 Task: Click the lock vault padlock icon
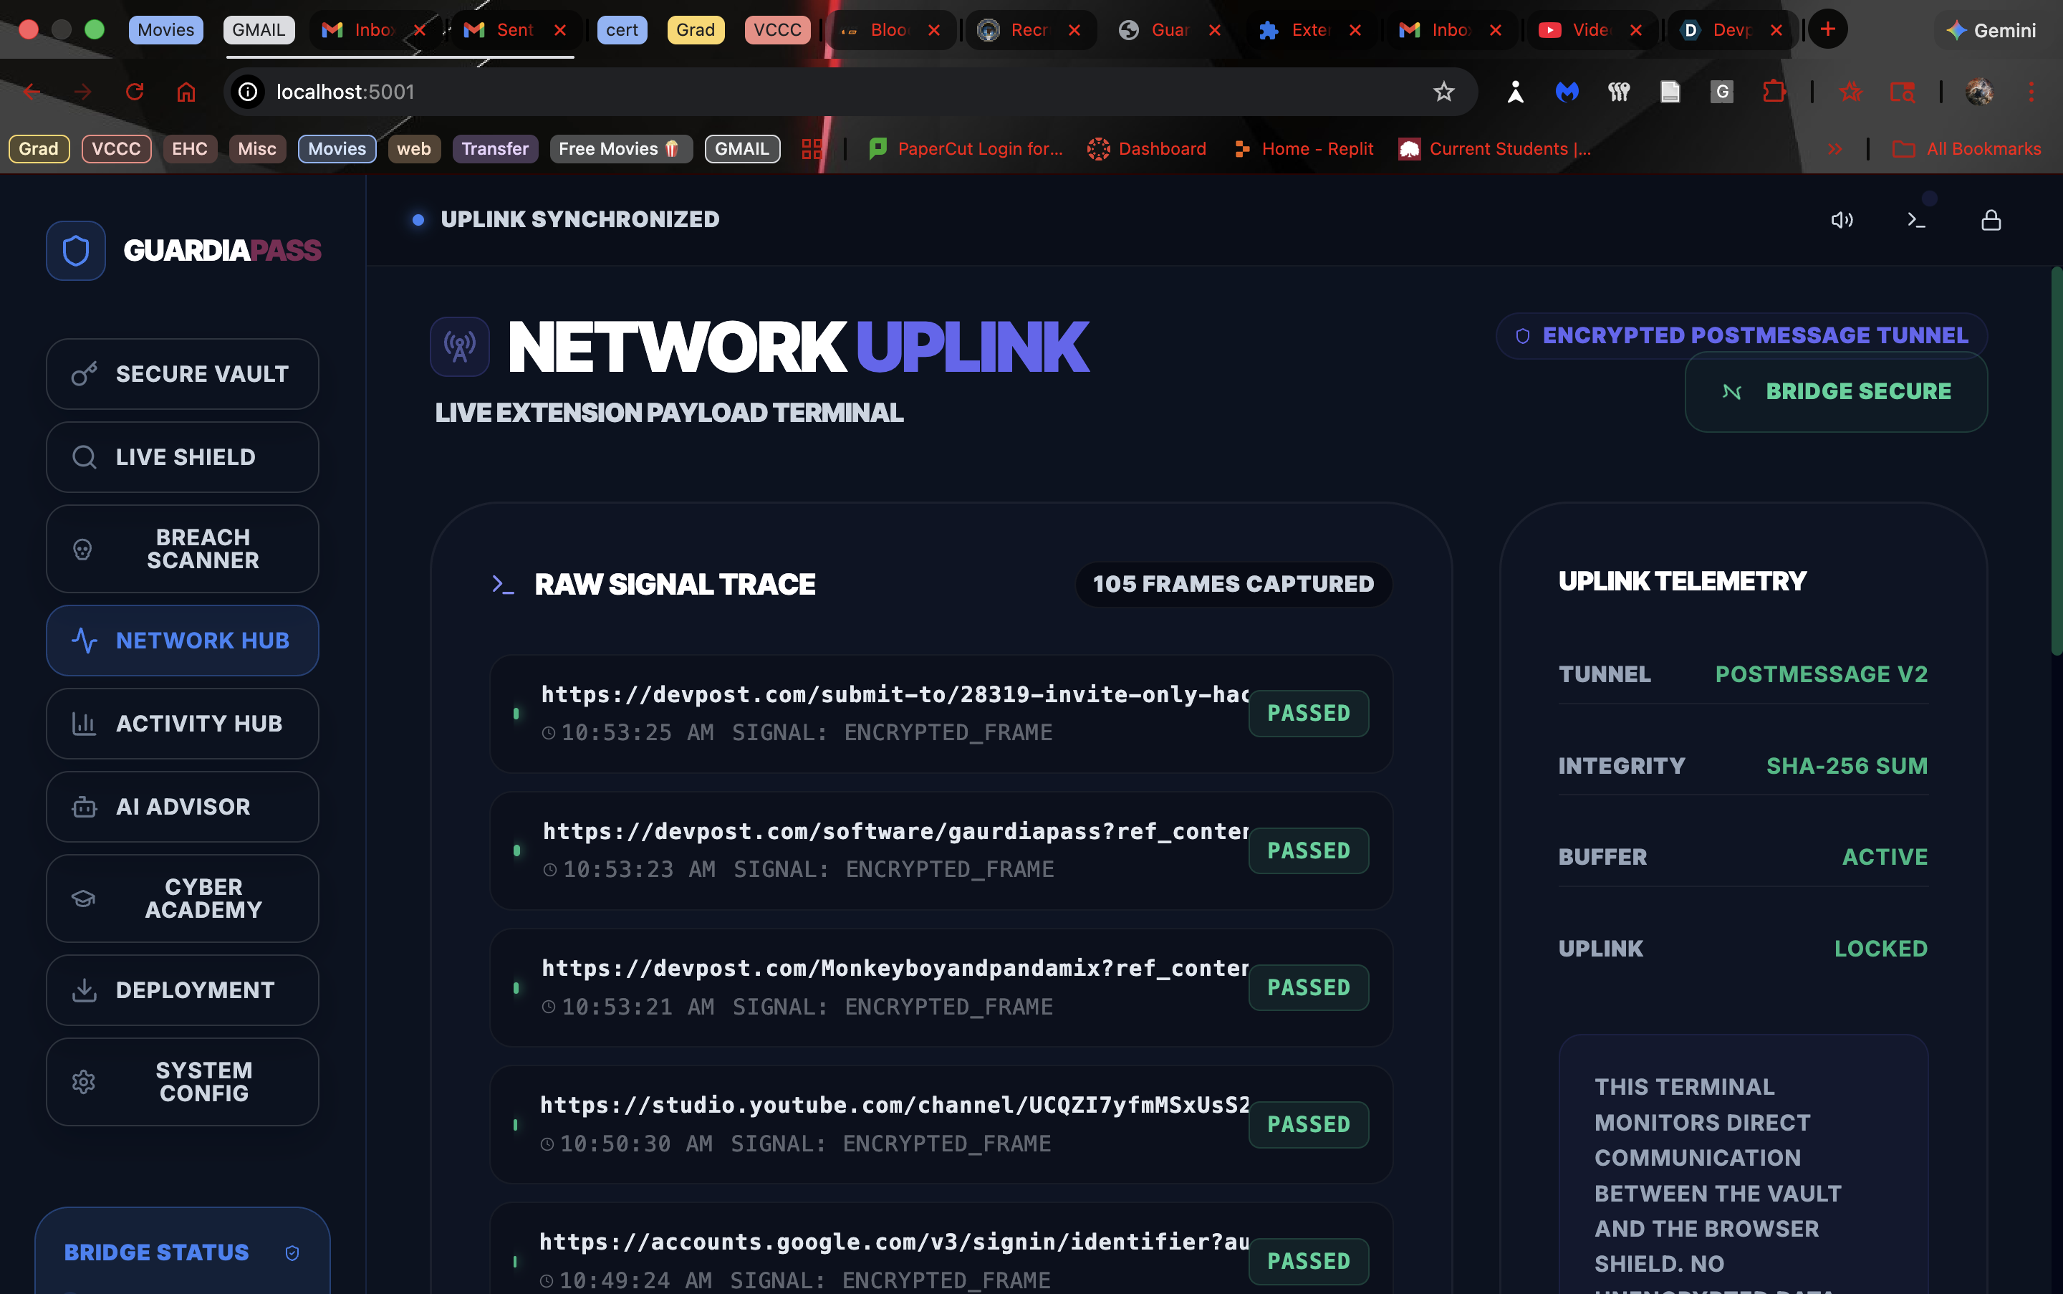(x=1990, y=220)
